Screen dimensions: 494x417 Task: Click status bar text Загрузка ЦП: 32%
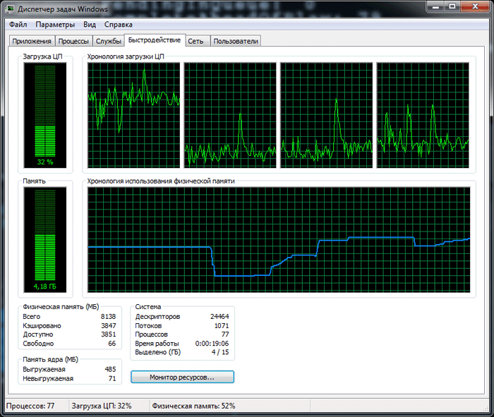click(x=102, y=406)
